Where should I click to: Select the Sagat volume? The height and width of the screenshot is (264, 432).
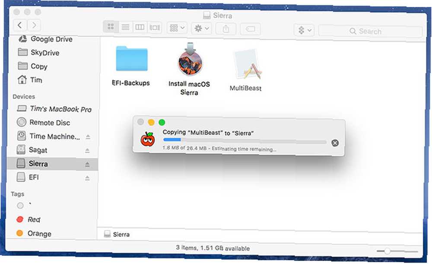(32, 150)
